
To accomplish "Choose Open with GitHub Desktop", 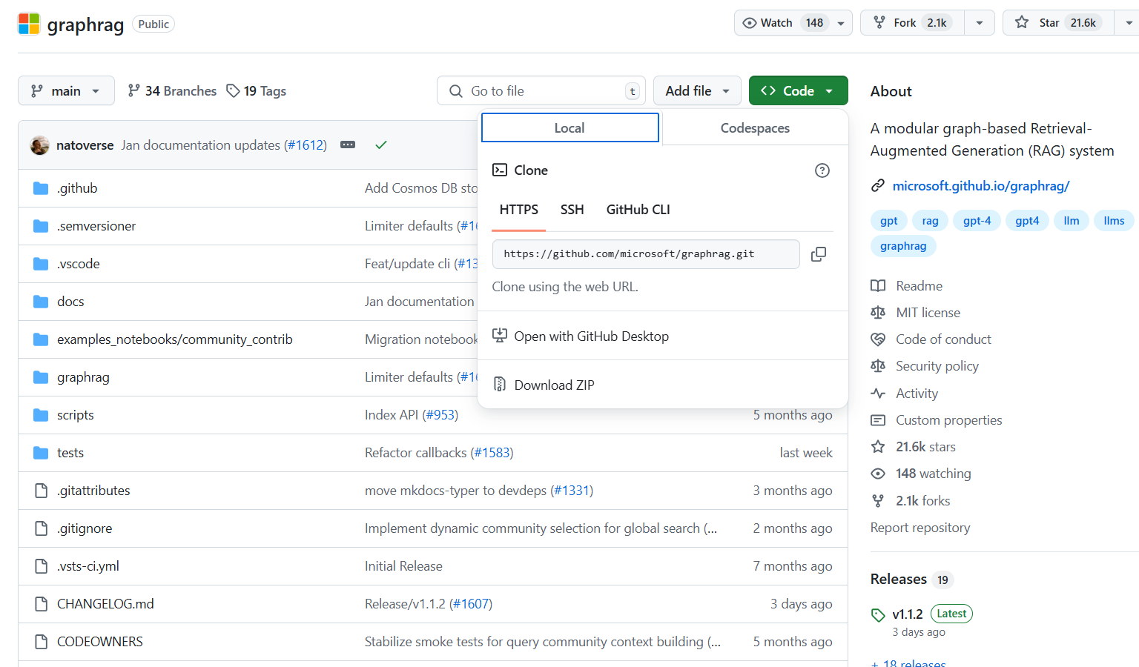I will pos(663,336).
